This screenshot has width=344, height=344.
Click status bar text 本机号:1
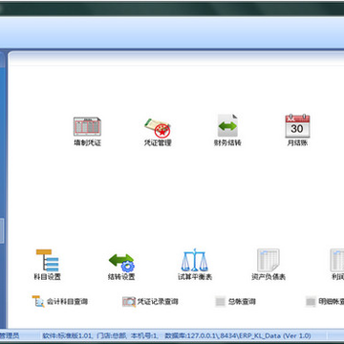tap(145, 335)
